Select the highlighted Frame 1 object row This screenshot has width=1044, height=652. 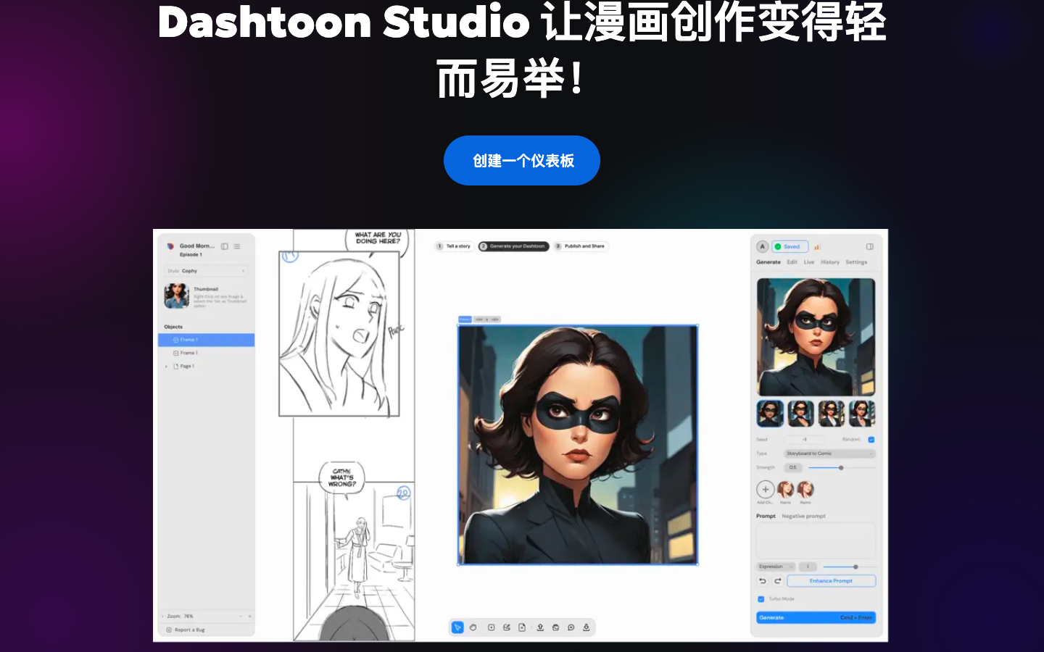[207, 340]
